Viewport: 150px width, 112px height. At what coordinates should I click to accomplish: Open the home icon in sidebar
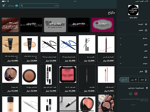pos(146,24)
